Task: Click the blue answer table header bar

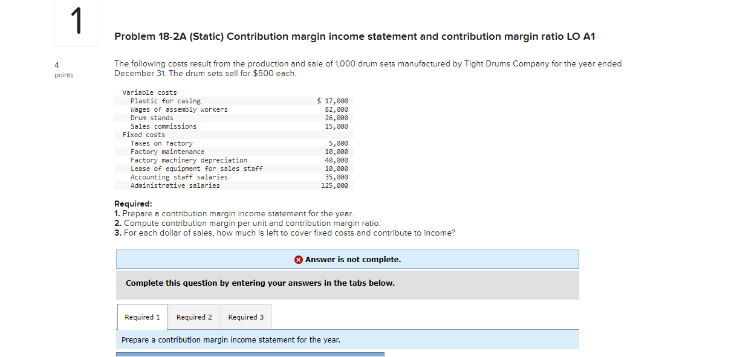Action: tap(250, 355)
